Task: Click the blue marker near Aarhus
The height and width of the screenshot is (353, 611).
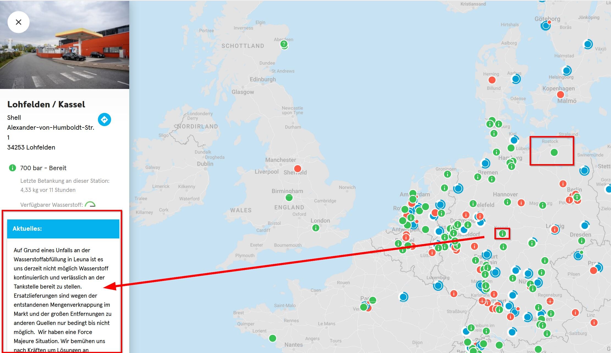Action: 516,79
